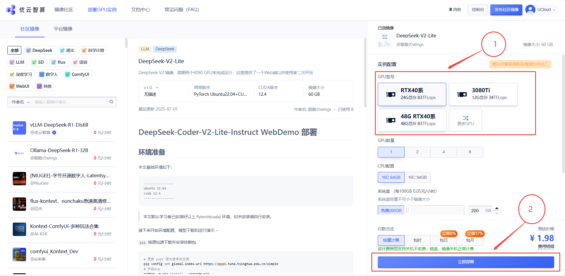The width and height of the screenshot is (565, 276).
Task: Select GPU count 4
Action: [x=444, y=152]
